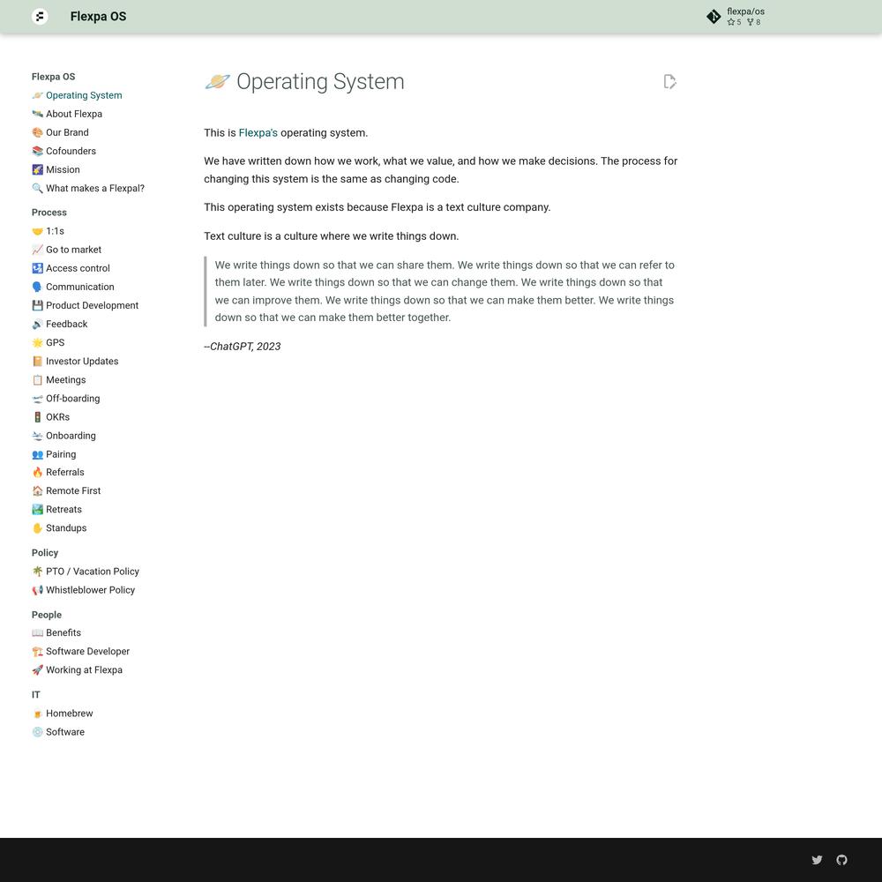The height and width of the screenshot is (882, 882).
Task: Open the Benefits page
Action: [56, 632]
